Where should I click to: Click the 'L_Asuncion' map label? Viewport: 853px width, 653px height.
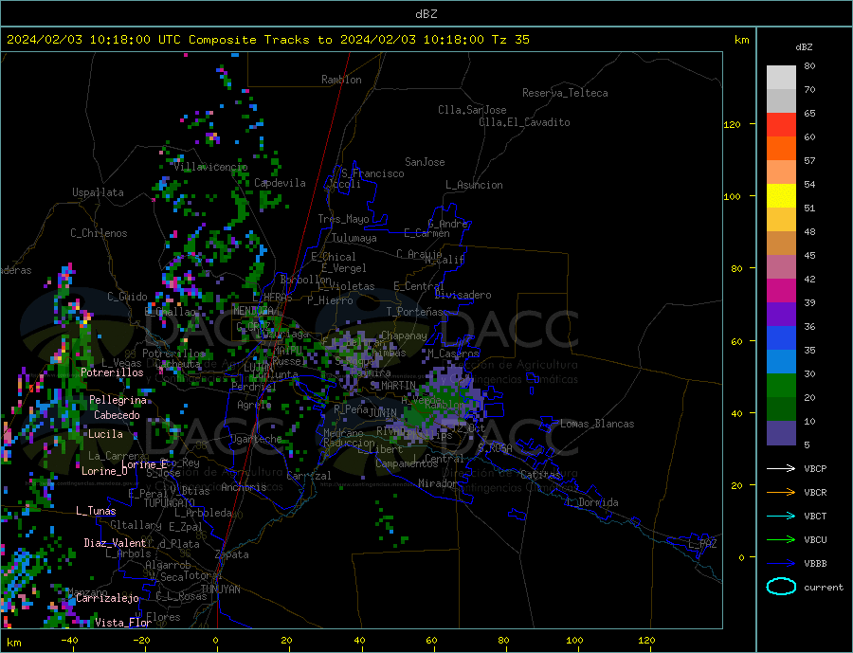474,185
